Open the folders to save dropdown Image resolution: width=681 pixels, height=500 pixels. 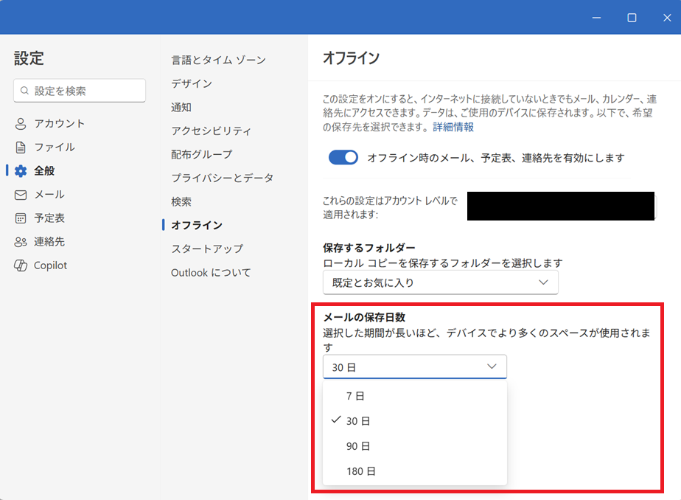tap(440, 282)
